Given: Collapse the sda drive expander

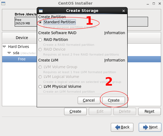Looking at the screenshot, I should [9, 53].
